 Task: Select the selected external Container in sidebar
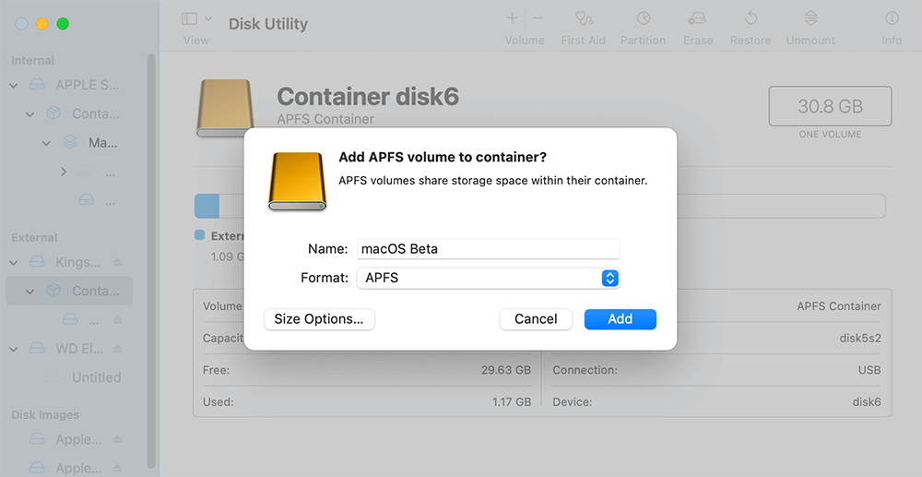click(x=95, y=292)
